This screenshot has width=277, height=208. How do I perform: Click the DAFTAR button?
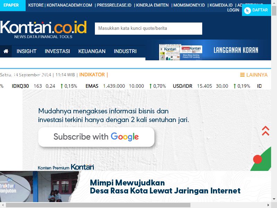pyautogui.click(x=257, y=10)
